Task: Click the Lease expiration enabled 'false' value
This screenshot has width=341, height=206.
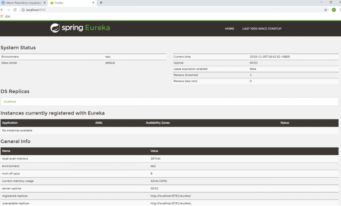Action: pyautogui.click(x=253, y=69)
